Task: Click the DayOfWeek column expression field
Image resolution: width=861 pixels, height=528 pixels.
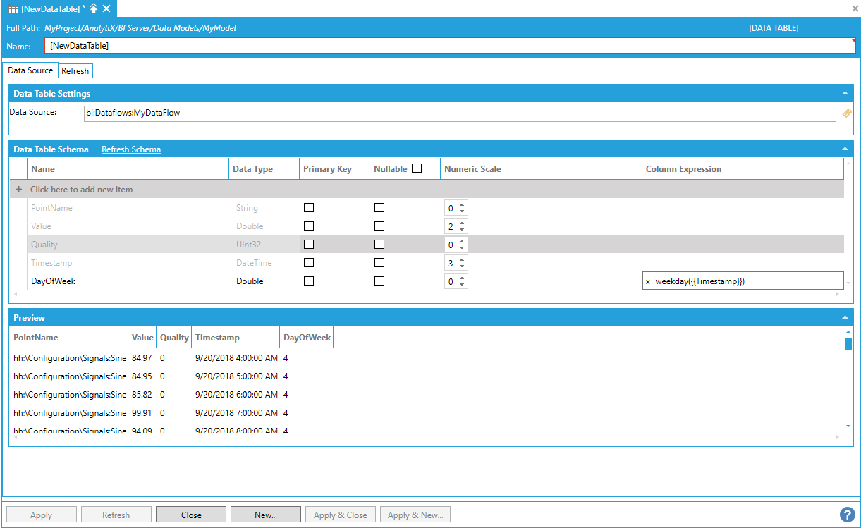Action: click(742, 281)
